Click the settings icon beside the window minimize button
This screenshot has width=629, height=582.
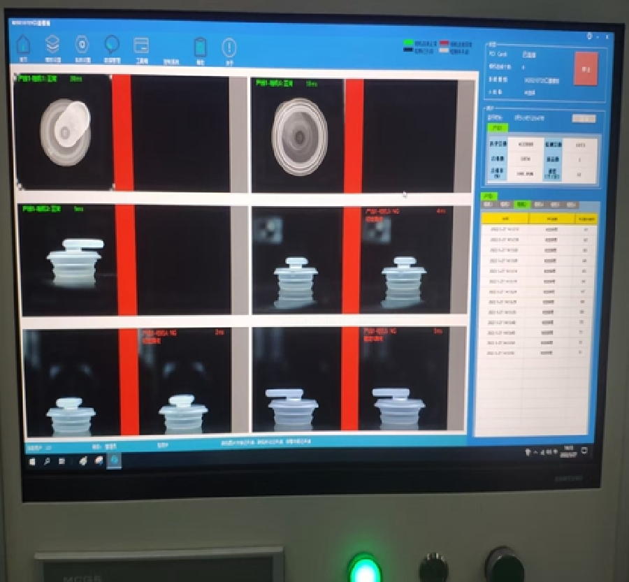589,36
